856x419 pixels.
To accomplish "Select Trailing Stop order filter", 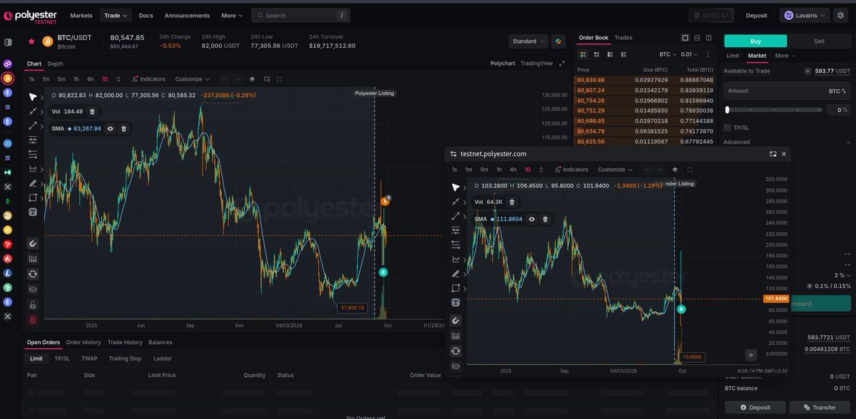I will (125, 358).
